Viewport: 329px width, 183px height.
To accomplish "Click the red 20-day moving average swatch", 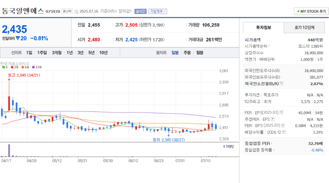I will click(12, 67).
